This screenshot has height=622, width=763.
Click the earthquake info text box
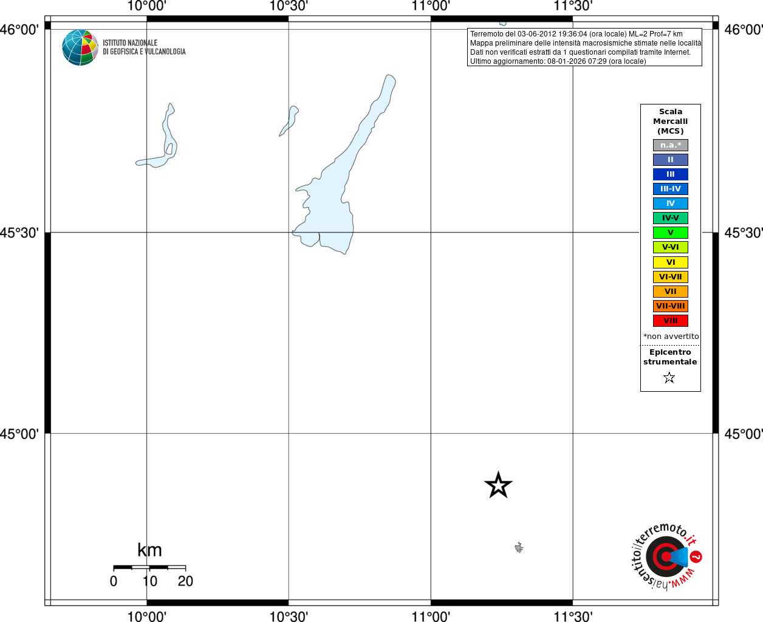click(584, 47)
